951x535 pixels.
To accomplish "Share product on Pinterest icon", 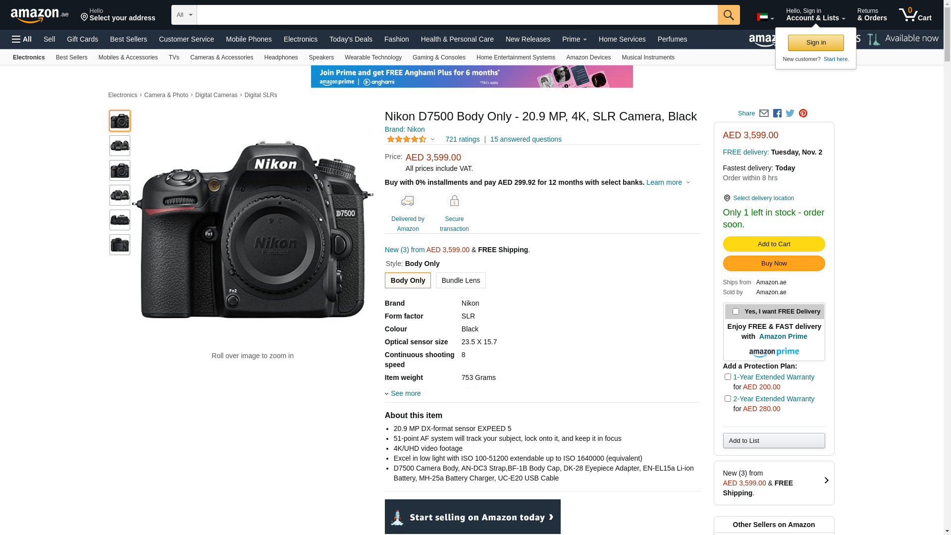I will (x=803, y=113).
